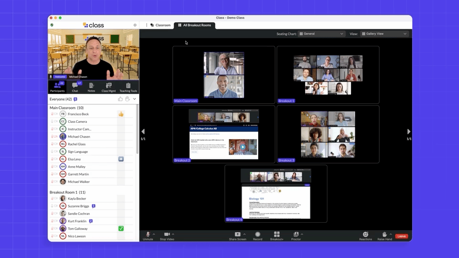The width and height of the screenshot is (459, 258).
Task: Select the Breakout 2 room thumbnail
Action: pos(223,134)
